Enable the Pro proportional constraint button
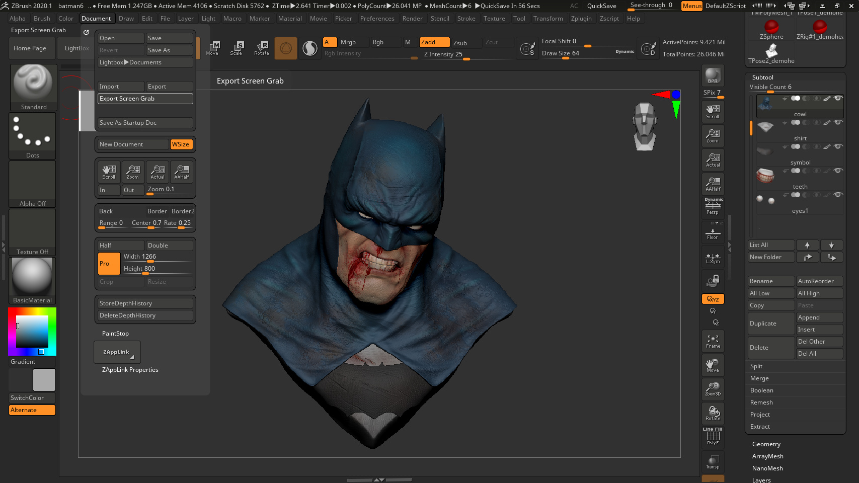The width and height of the screenshot is (859, 483). [109, 264]
